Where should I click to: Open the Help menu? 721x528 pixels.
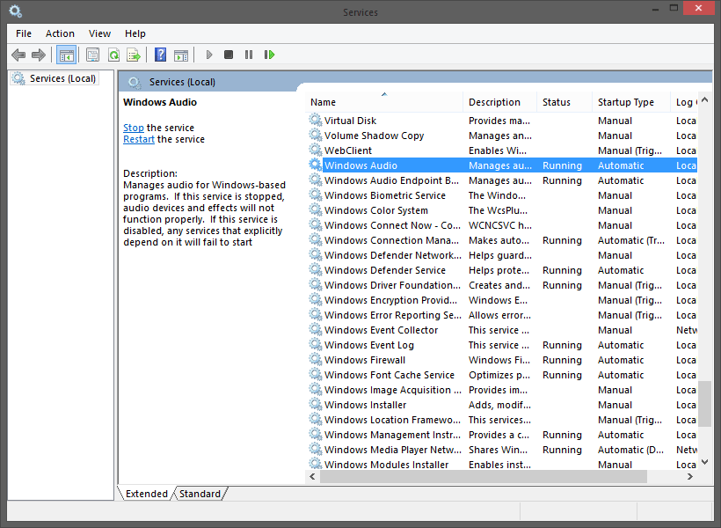click(135, 33)
